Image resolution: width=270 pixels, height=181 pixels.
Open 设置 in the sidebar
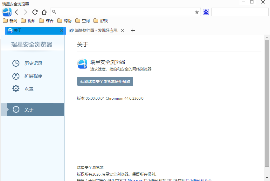pos(29,89)
